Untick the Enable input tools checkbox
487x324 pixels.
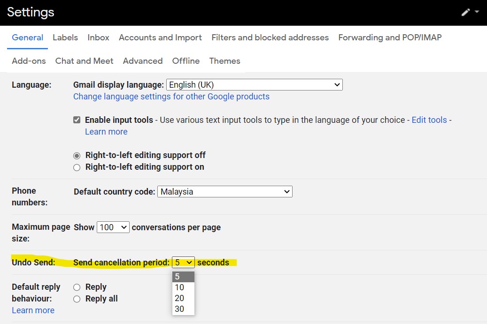pyautogui.click(x=77, y=120)
